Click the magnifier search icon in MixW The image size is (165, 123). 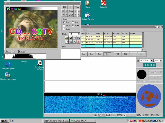pyautogui.click(x=143, y=49)
